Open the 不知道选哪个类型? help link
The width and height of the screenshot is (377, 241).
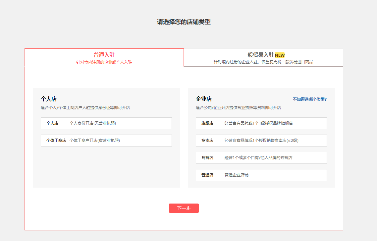click(x=310, y=99)
